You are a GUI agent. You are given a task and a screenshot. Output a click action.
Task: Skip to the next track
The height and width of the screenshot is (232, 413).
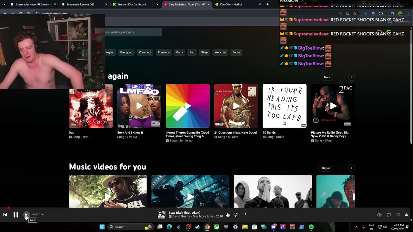tap(26, 215)
